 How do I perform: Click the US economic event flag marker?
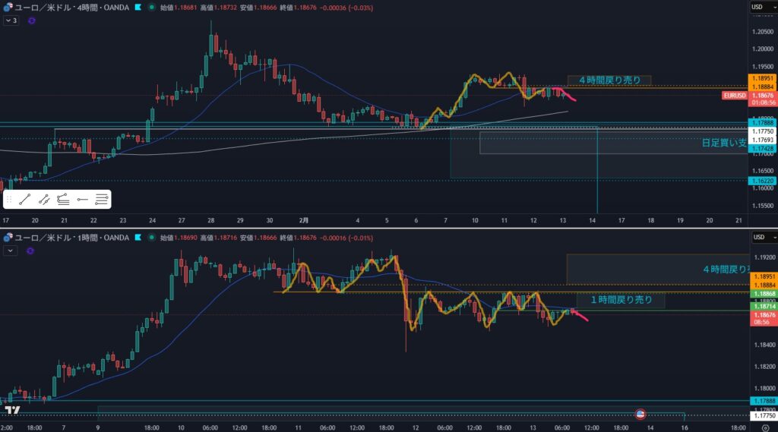(640, 414)
